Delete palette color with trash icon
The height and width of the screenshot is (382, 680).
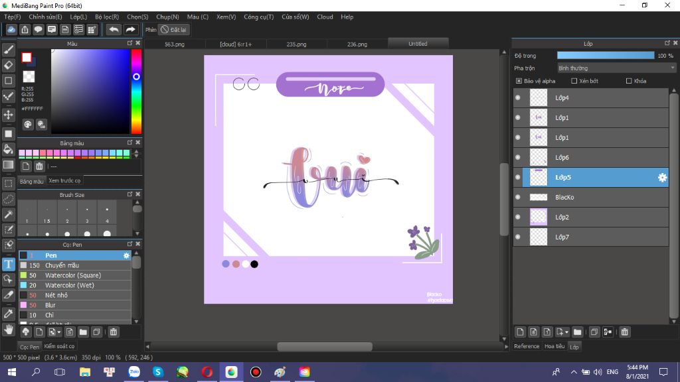pyautogui.click(x=39, y=166)
